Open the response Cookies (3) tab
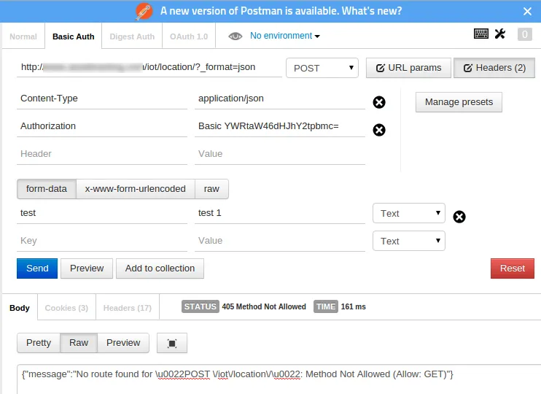This screenshot has height=394, width=541. 66,308
